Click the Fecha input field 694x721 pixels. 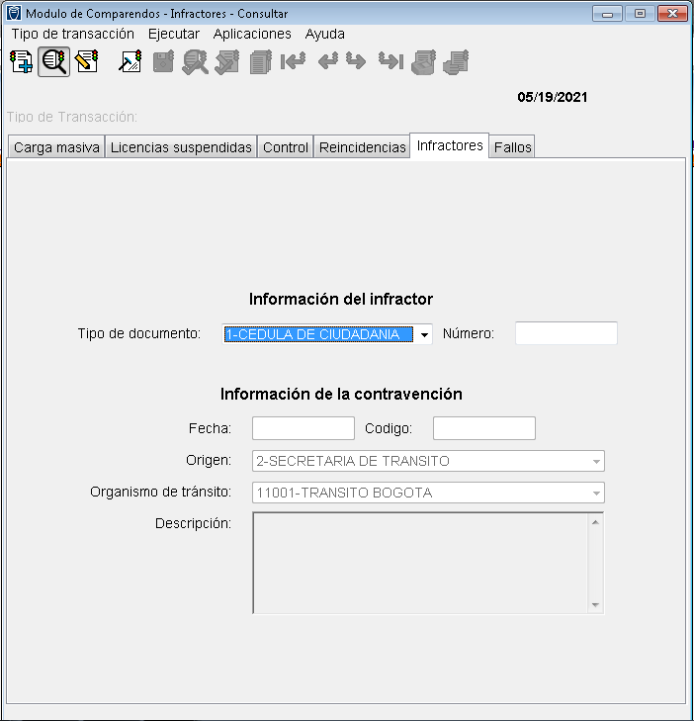(303, 428)
